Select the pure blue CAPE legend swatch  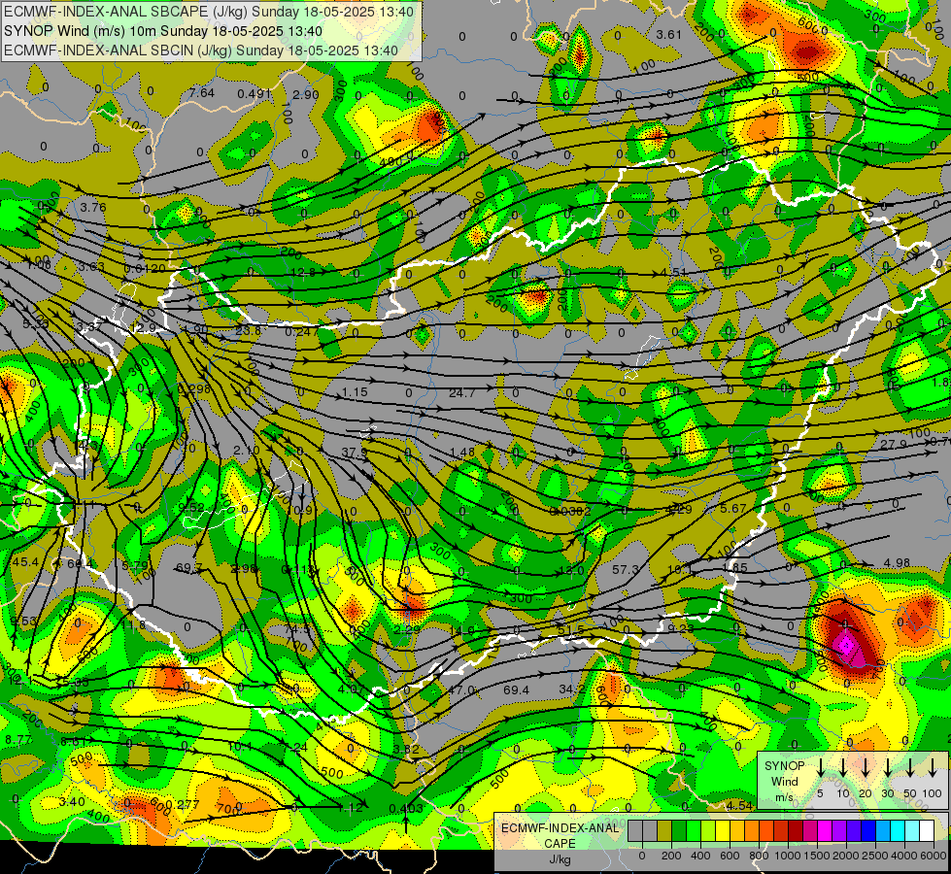pyautogui.click(x=867, y=831)
